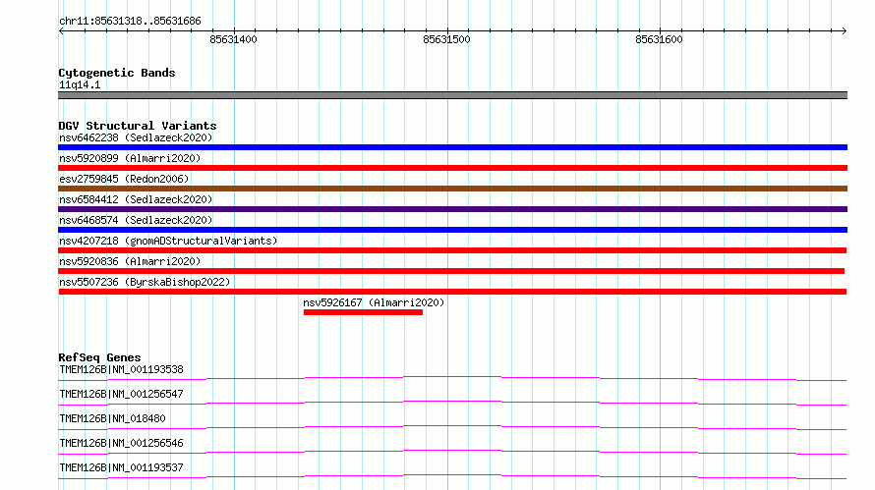Screen dimensions: 875x490
Task: Click the chr11:85631318..85631686 region label
Action: (x=130, y=21)
